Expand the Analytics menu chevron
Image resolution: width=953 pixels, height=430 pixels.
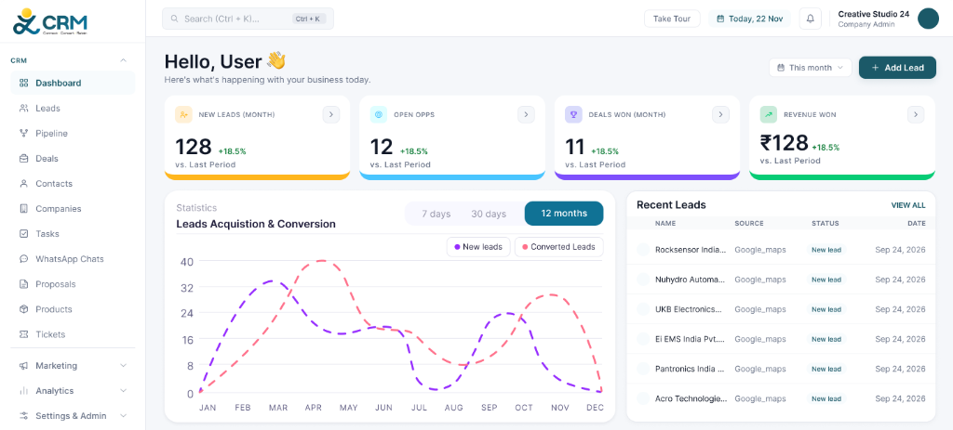(124, 391)
